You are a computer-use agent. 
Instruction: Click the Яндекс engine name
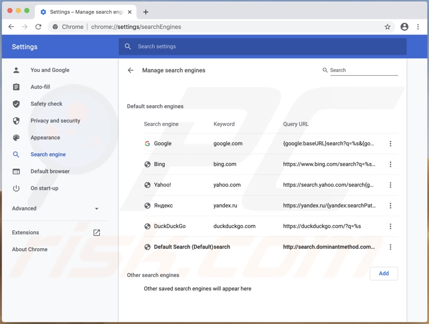[x=163, y=205]
